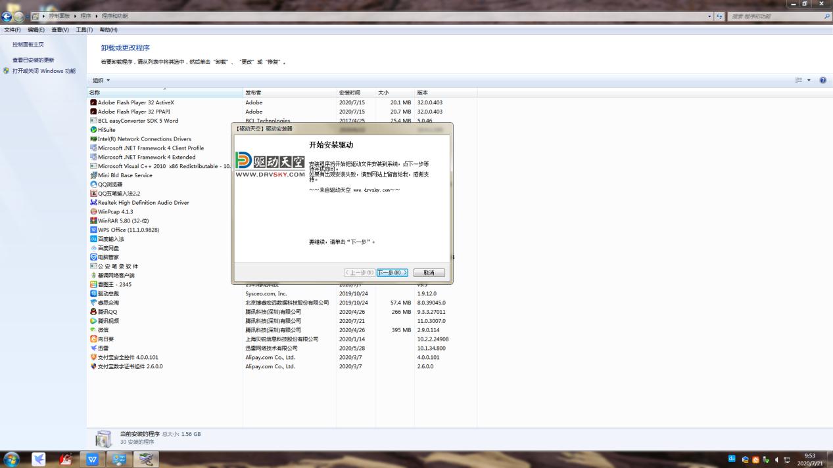The width and height of the screenshot is (833, 468).
Task: Click the WPS Office program icon
Action: [x=93, y=230]
